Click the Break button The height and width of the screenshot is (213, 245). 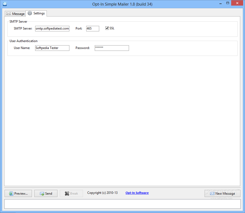tap(71, 194)
